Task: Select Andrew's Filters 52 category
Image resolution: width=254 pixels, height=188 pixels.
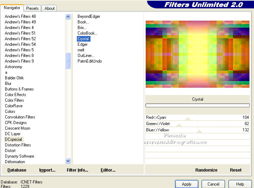Action: click(20, 39)
